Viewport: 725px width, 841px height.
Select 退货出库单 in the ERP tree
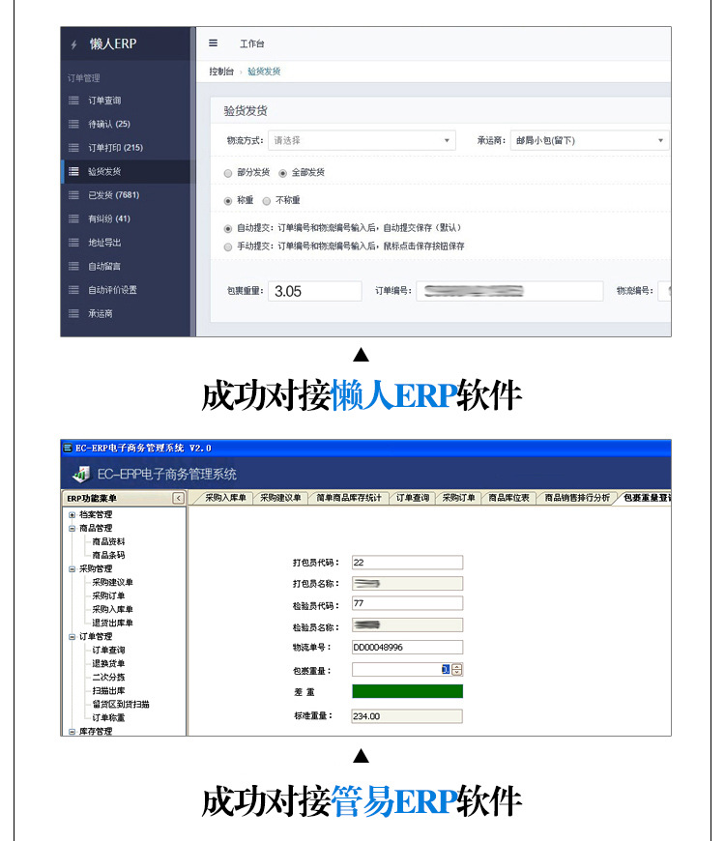[112, 623]
